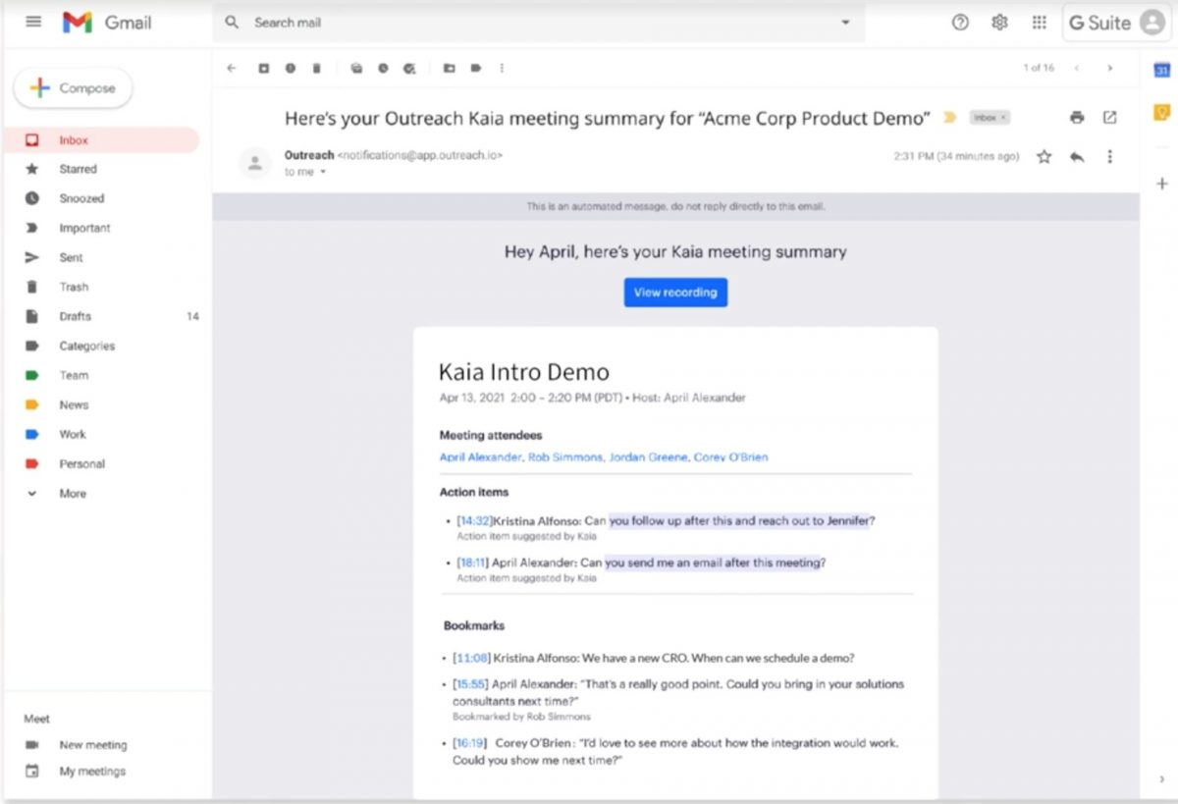Open the Move to folder icon
The height and width of the screenshot is (804, 1178).
[449, 68]
